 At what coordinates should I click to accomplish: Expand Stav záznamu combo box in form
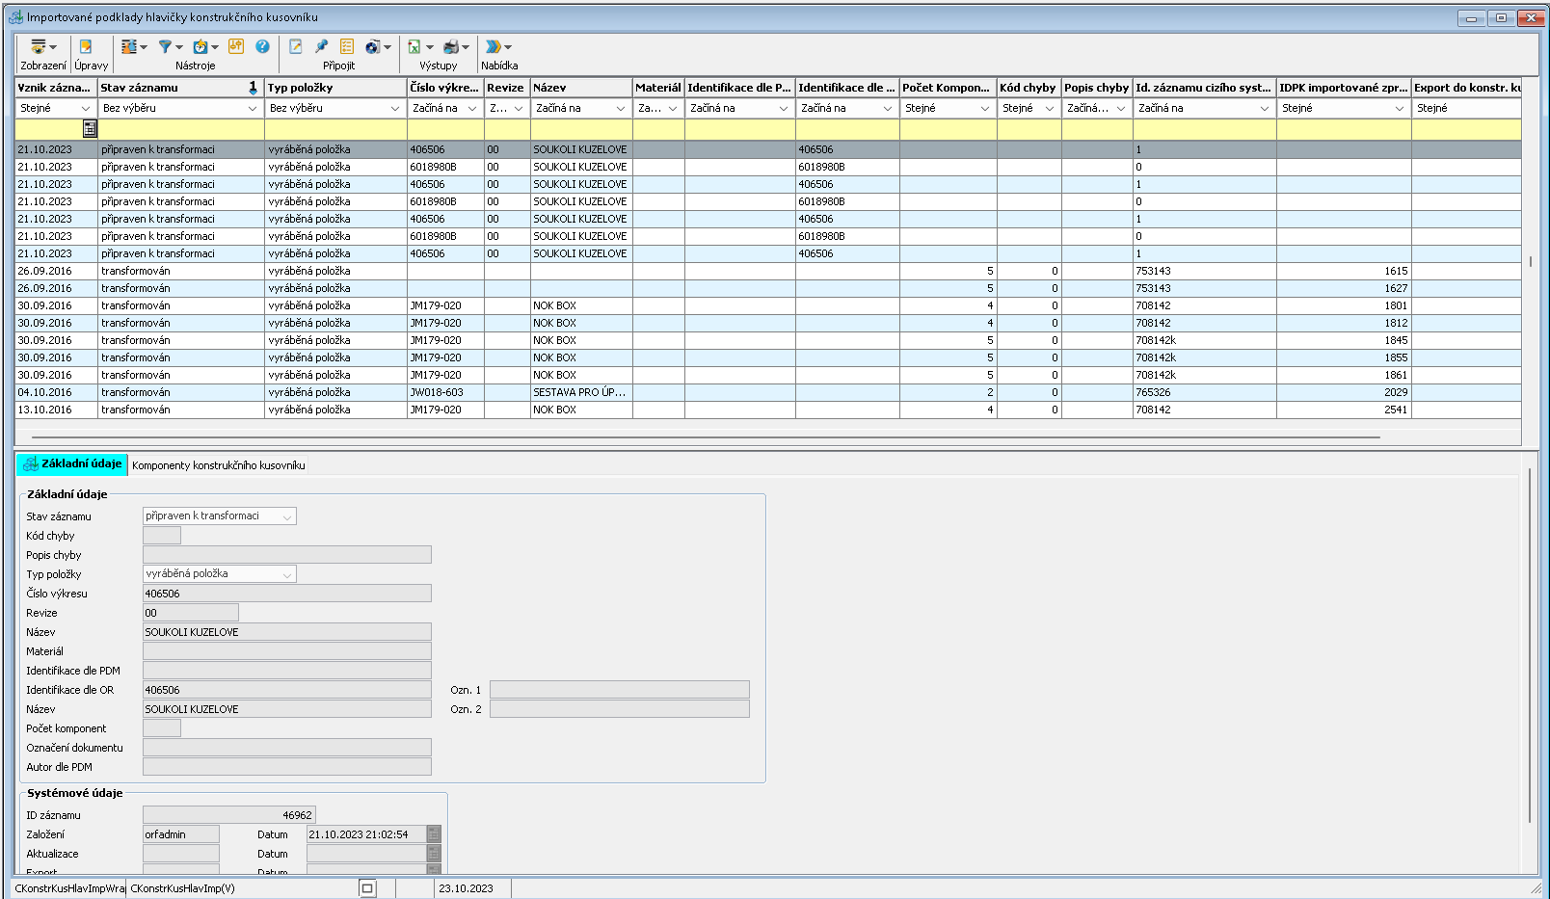point(286,517)
